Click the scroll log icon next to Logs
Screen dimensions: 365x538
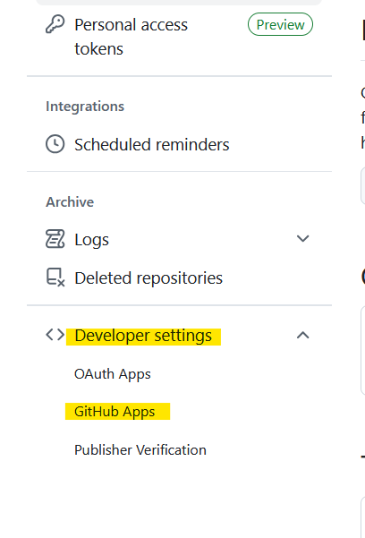pos(55,239)
